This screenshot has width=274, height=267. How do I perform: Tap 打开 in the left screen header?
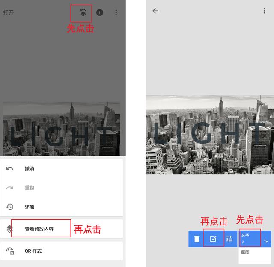coord(8,12)
